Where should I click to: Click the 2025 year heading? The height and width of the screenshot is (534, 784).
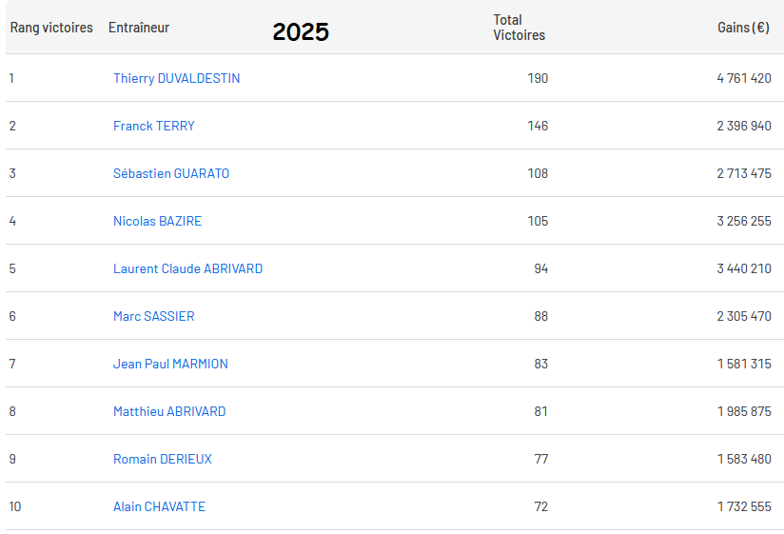(x=301, y=31)
